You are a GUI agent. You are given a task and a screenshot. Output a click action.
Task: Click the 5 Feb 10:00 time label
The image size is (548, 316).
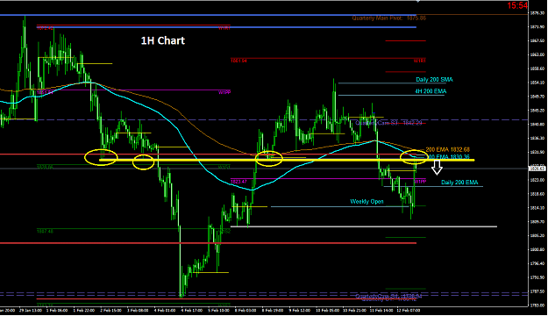point(218,310)
